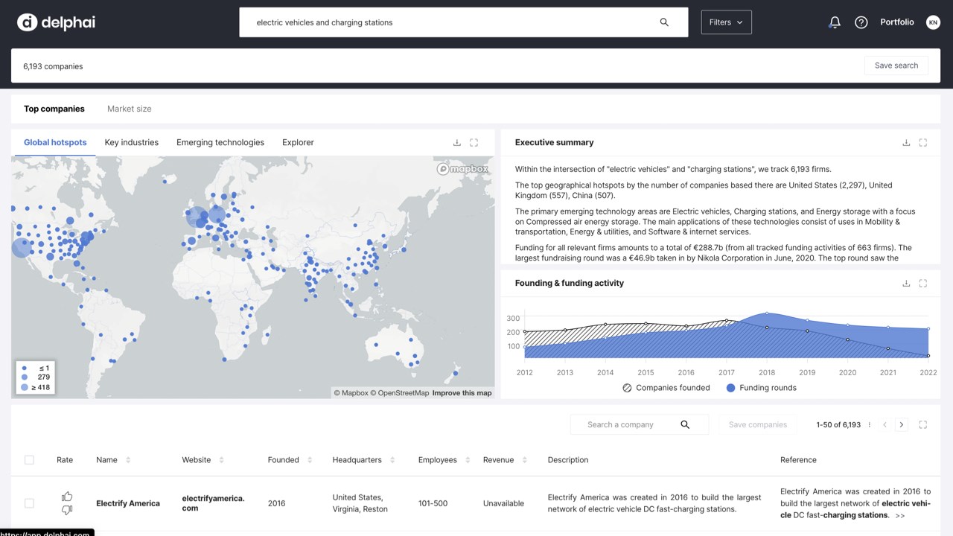Go to previous page of companies
This screenshot has height=536, width=953.
point(885,425)
